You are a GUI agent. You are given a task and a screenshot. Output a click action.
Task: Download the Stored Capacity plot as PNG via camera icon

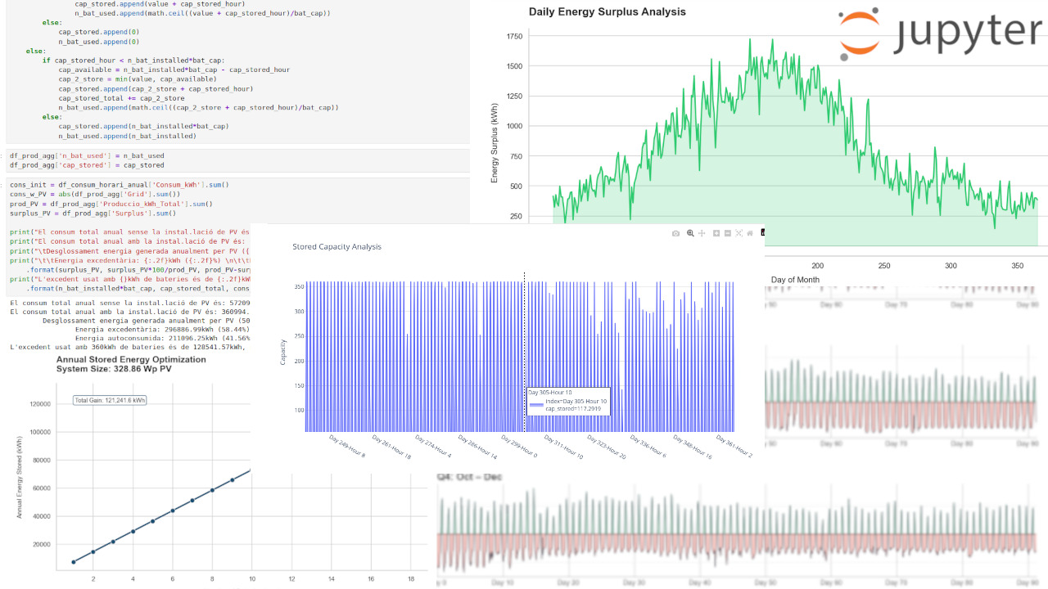pos(675,233)
